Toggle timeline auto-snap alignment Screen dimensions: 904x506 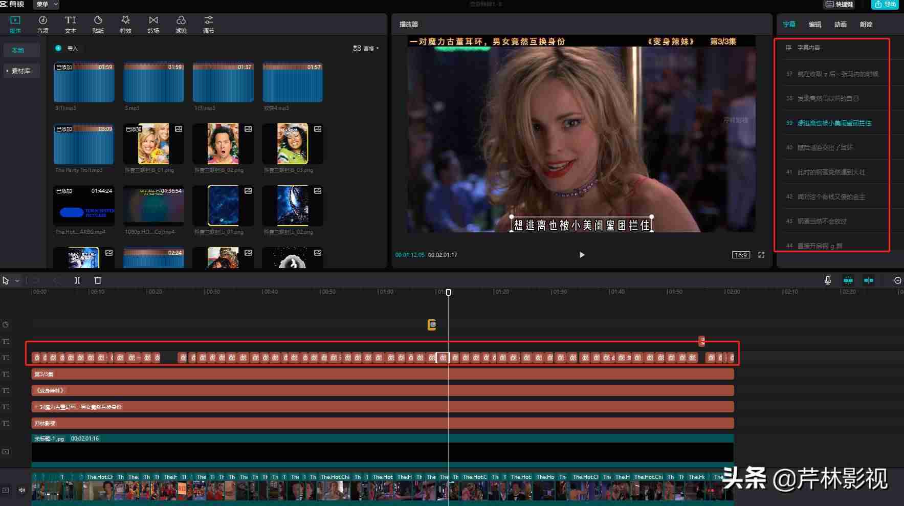pyautogui.click(x=869, y=280)
